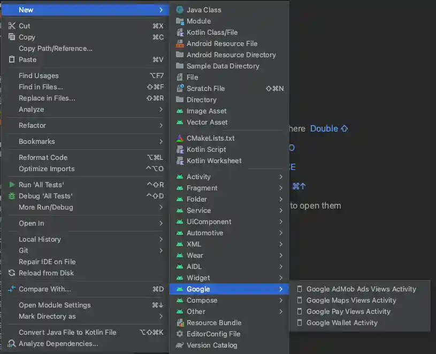Click the Reload from Disk icon

(12, 273)
